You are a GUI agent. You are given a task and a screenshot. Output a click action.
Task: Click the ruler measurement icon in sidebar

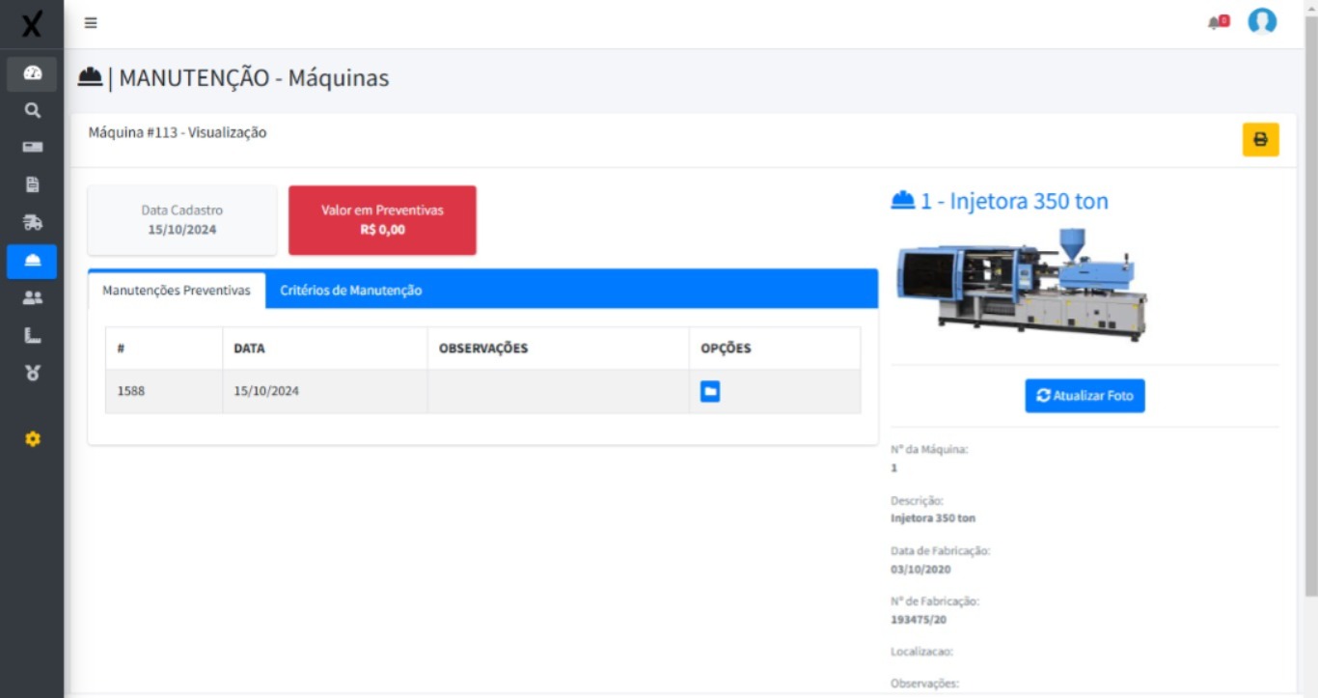pos(32,336)
